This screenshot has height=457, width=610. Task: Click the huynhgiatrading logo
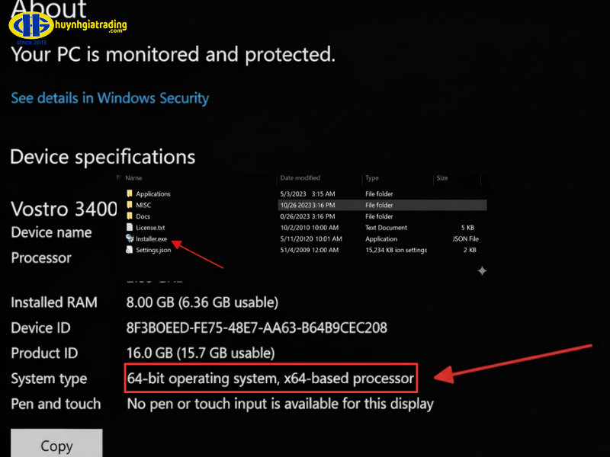point(67,27)
